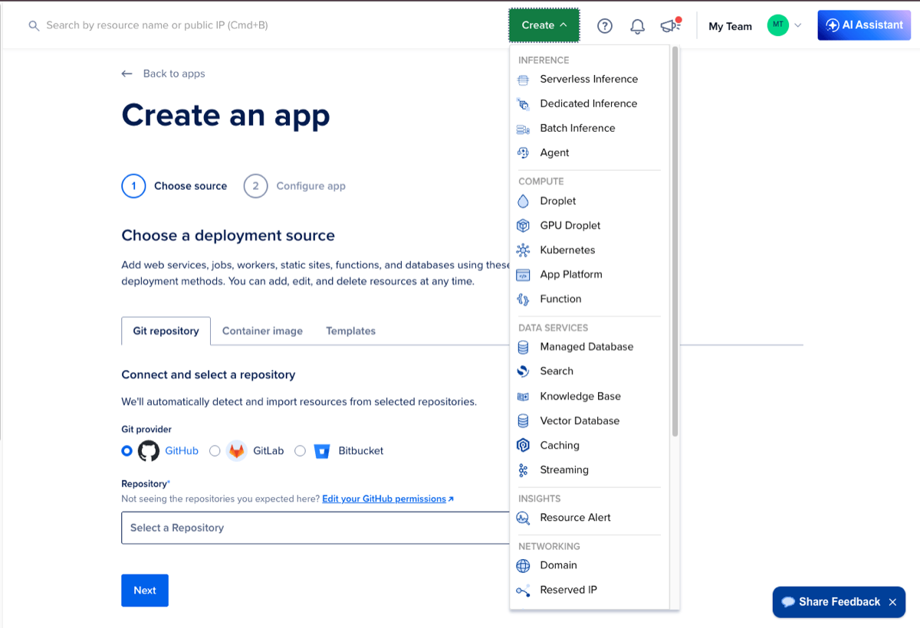920x628 pixels.
Task: Click the Streaming icon
Action: coord(523,470)
